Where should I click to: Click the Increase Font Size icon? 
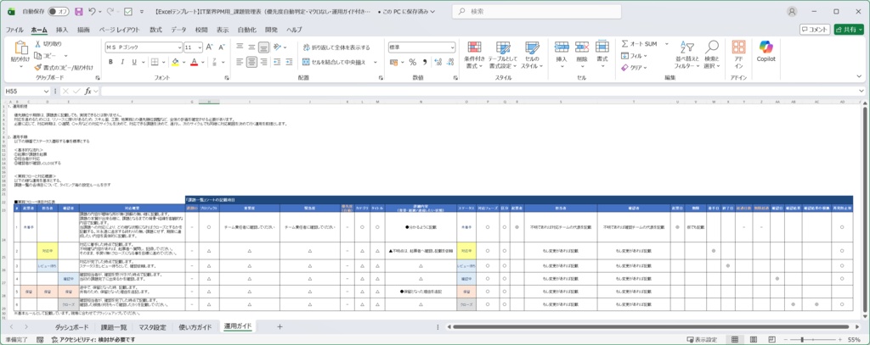coord(210,47)
